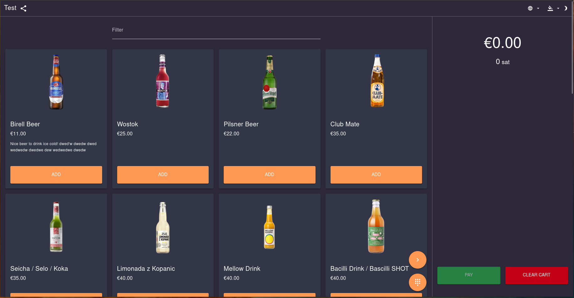The image size is (574, 298).
Task: Click the green PAY button
Action: (469, 275)
